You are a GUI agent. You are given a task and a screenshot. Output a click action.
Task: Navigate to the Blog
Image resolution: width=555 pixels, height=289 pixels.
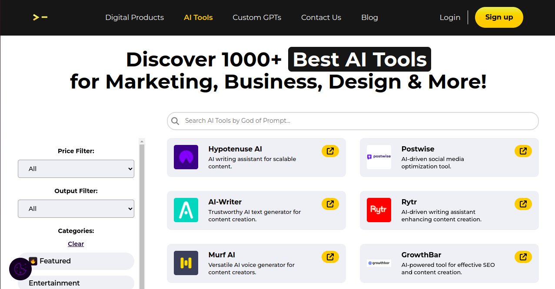click(x=369, y=17)
